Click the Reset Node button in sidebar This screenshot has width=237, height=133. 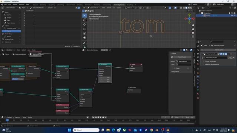(x=181, y=57)
